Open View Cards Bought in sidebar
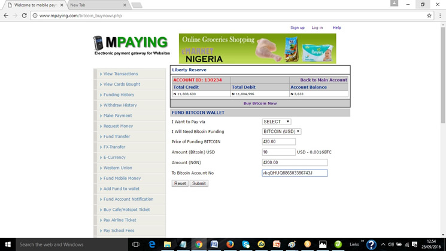Viewport: 446px width, 251px height. [122, 84]
